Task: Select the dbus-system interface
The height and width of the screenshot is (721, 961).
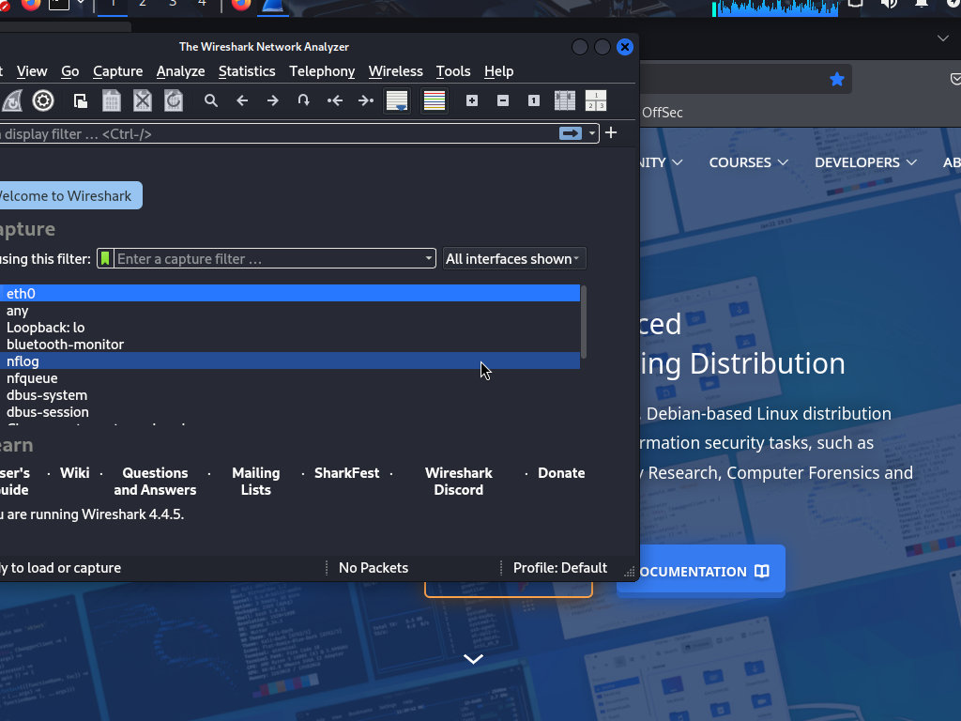Action: (289, 395)
